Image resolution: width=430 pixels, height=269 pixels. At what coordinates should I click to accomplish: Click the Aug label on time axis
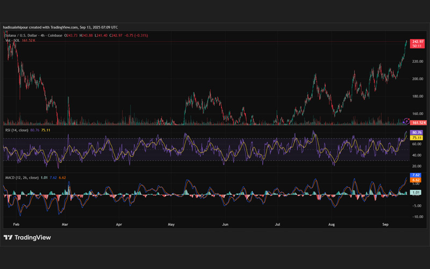tap(332, 224)
